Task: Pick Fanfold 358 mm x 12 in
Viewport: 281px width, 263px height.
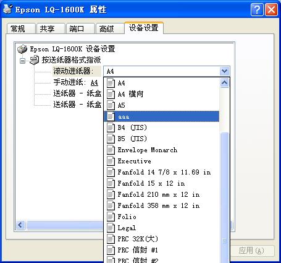Action: pos(162,205)
